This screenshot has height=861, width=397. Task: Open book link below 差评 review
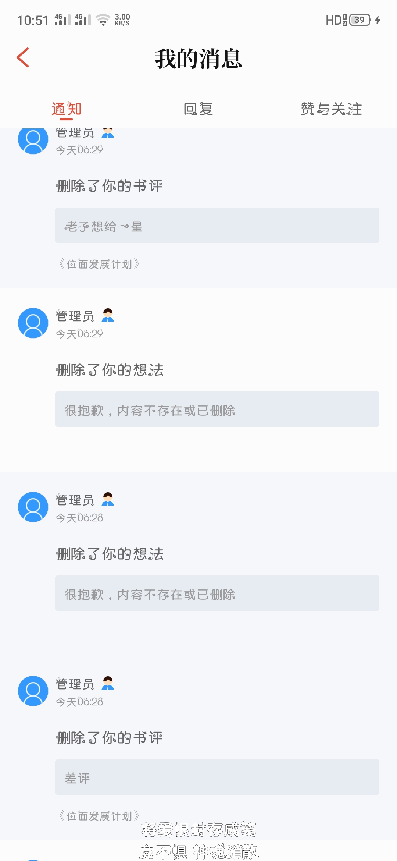point(99,815)
